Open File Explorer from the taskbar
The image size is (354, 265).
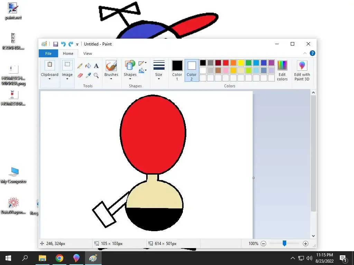(42, 258)
